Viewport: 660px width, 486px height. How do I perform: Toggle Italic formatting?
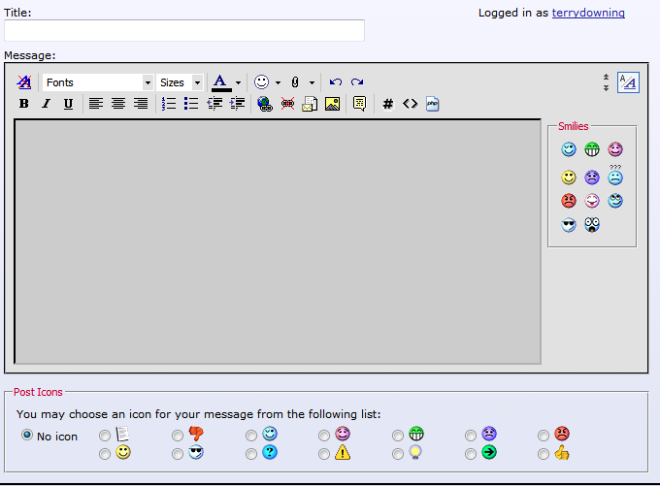[x=46, y=104]
